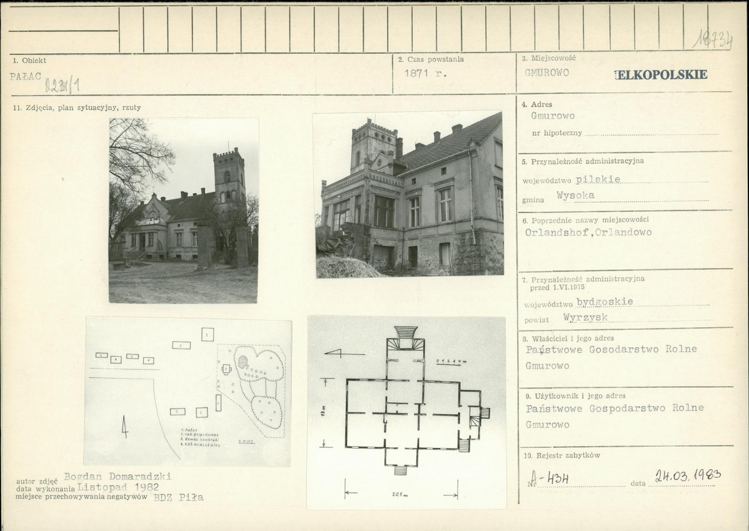Click photo author name 'Bogdan Domaradzki'
Viewport: 749px width, 531px height.
pyautogui.click(x=118, y=477)
